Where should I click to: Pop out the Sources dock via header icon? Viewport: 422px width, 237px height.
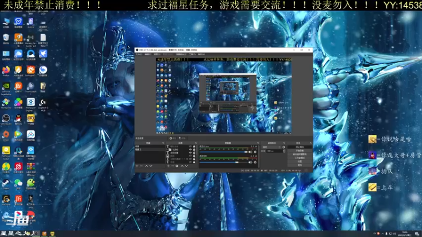pyautogui.click(x=196, y=143)
